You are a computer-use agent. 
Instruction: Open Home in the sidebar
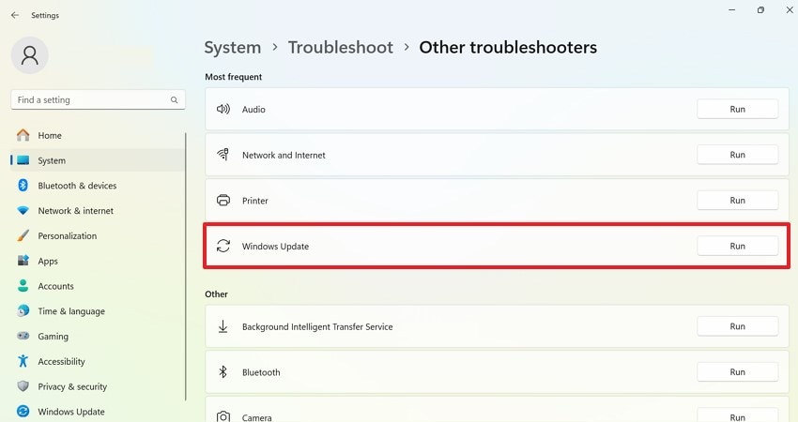pyautogui.click(x=98, y=135)
